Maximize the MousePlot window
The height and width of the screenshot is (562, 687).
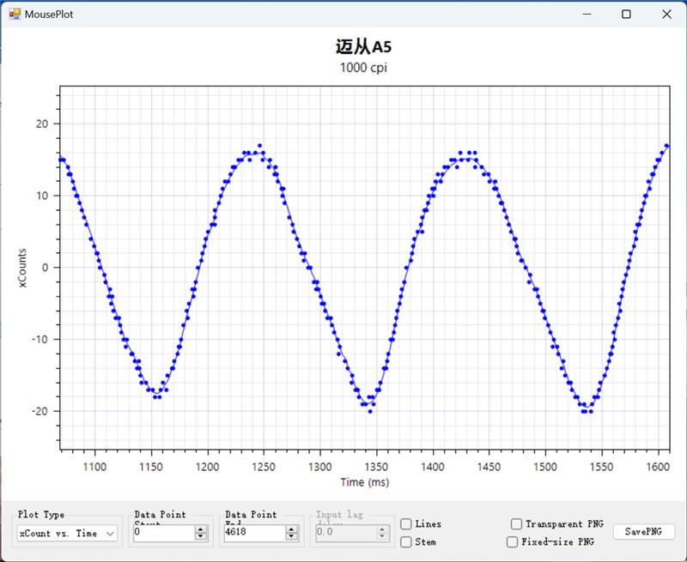coord(626,15)
